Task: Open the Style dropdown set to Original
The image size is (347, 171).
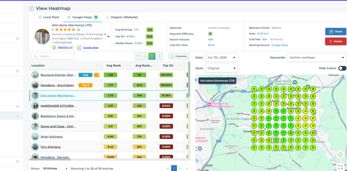Action: pos(222,68)
